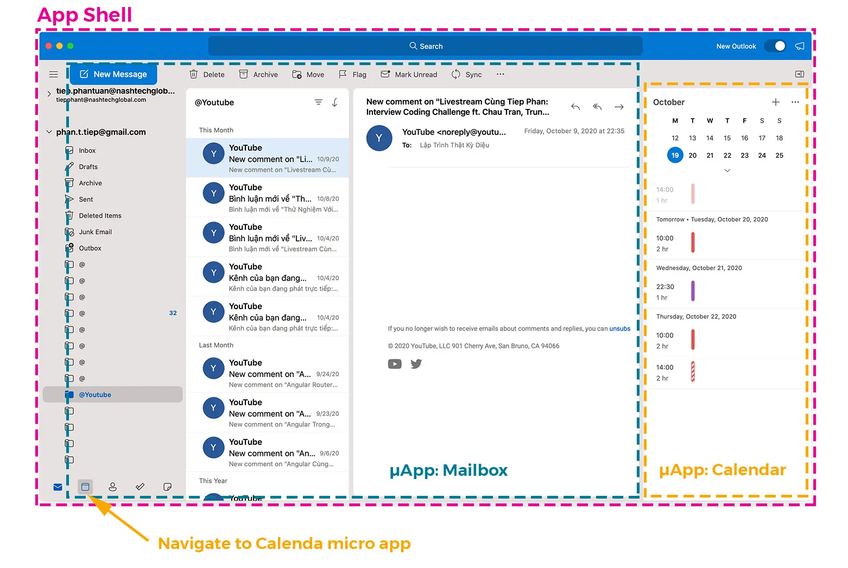This screenshot has width=848, height=568.
Task: Expand the tiep.phantuan account folders
Action: click(x=49, y=93)
